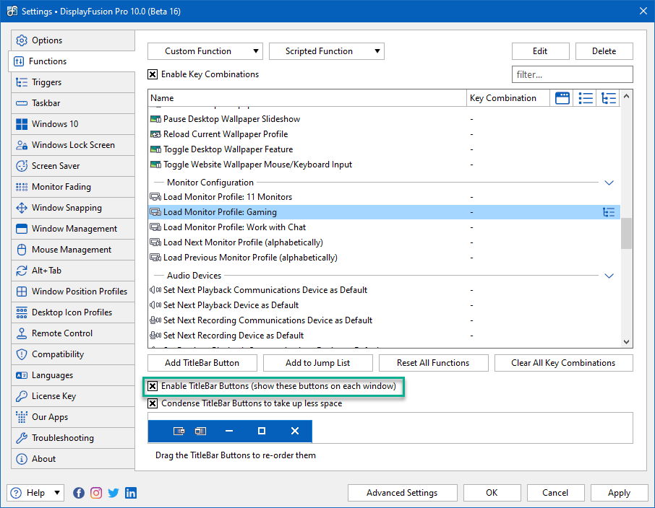Open the LinkedIn icon link
Viewport: 655px width, 508px height.
click(131, 493)
